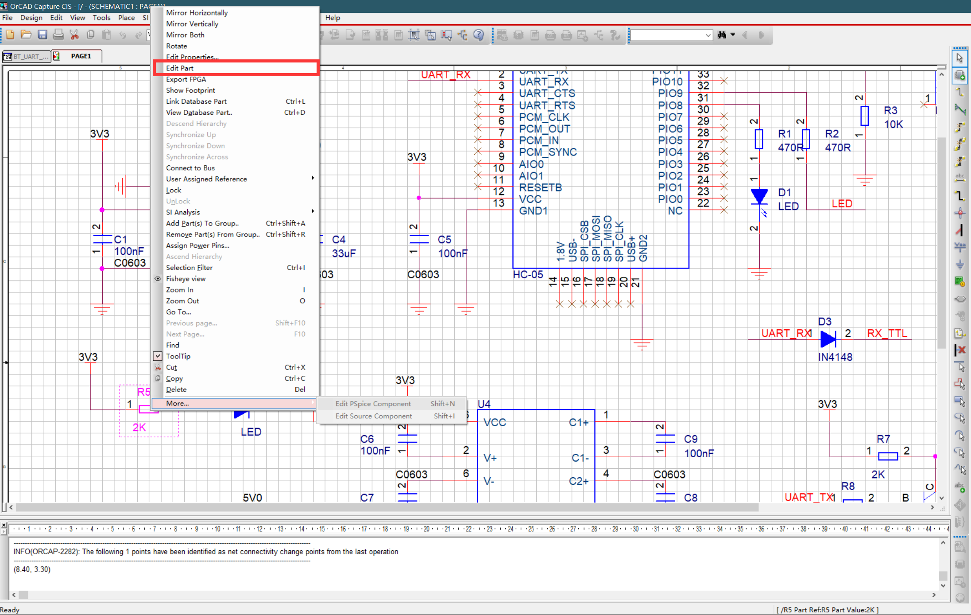This screenshot has height=615, width=971.
Task: Click the Off-Page Connector tool
Action: pyautogui.click(x=959, y=333)
